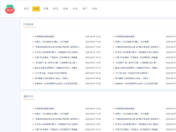Open 近镜头 article in 时政新闻 left column

(51, 42)
